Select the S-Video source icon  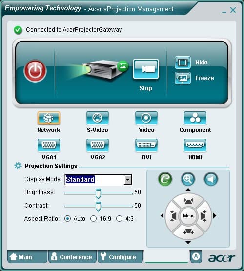pyautogui.click(x=98, y=118)
